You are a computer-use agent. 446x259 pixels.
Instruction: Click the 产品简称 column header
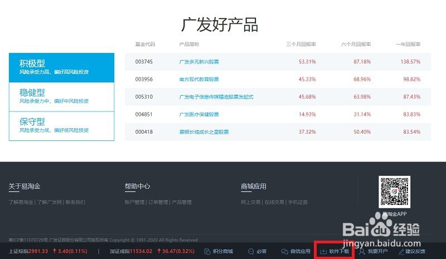pos(189,45)
